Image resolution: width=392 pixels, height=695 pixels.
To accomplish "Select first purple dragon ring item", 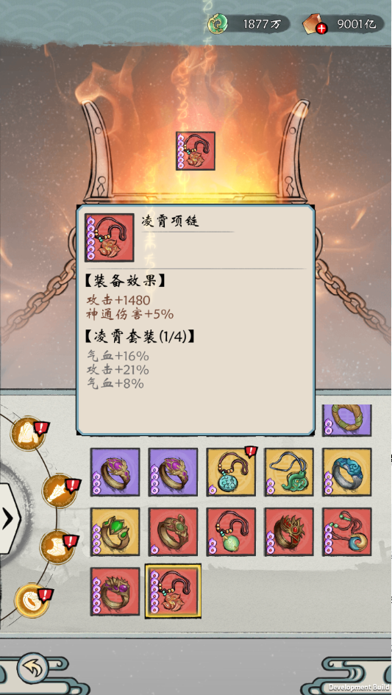I will coord(115,471).
